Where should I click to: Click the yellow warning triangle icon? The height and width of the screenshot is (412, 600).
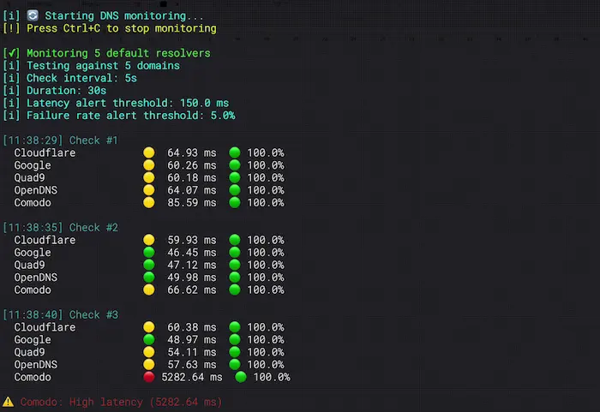tap(8, 402)
